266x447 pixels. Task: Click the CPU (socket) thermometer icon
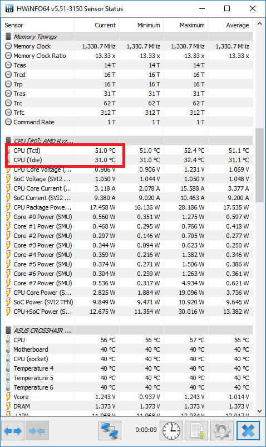[8, 358]
